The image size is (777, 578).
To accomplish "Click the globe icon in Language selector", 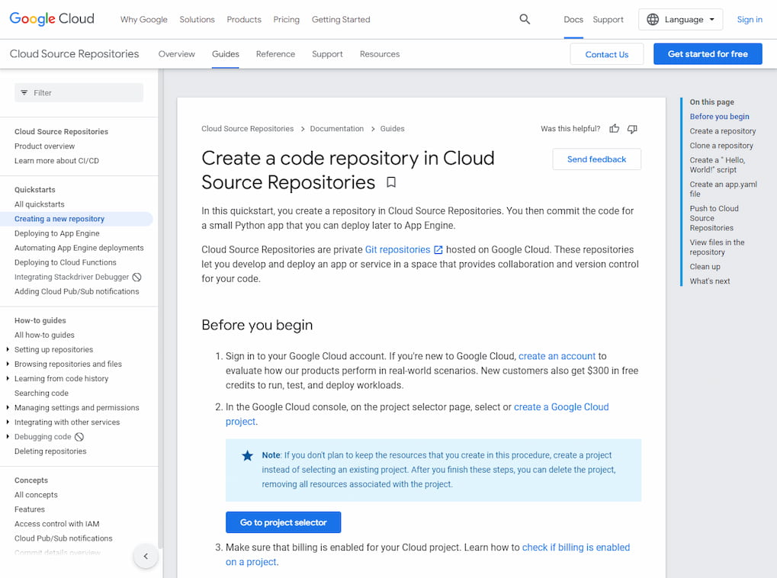I will [653, 20].
